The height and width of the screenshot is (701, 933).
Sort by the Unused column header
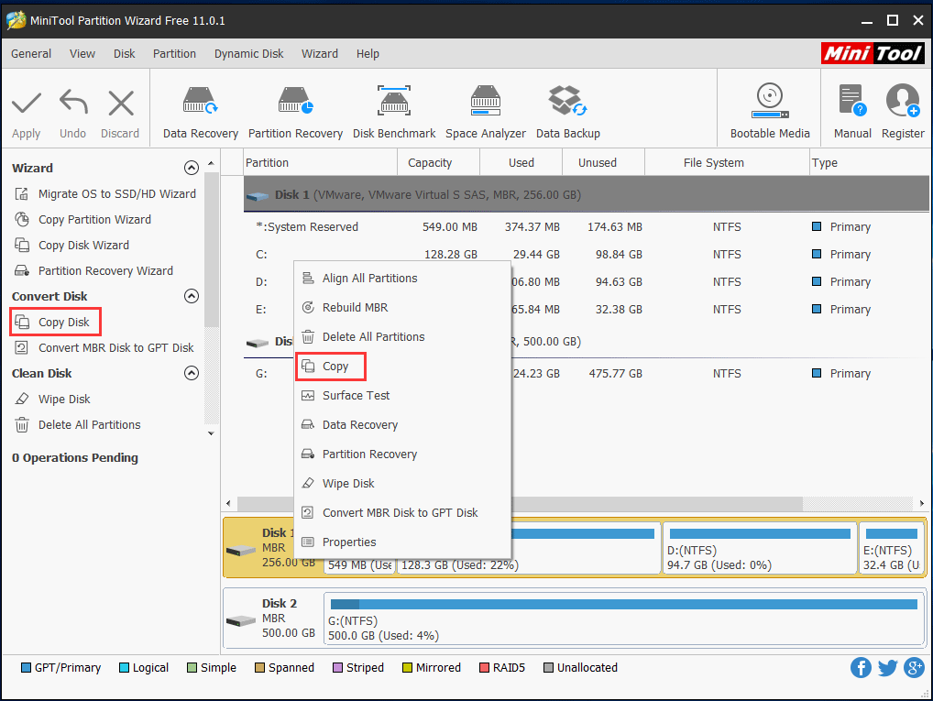[603, 162]
